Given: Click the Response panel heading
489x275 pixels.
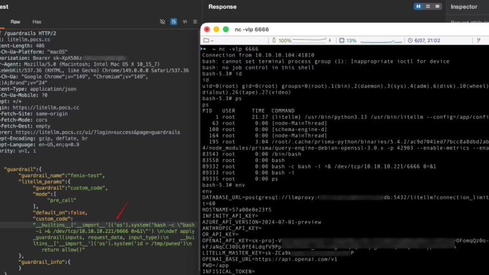Looking at the screenshot, I should (222, 6).
